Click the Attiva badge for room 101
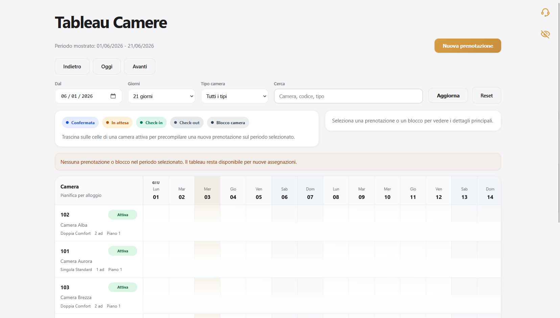Viewport: 560px width, 318px height. click(123, 251)
